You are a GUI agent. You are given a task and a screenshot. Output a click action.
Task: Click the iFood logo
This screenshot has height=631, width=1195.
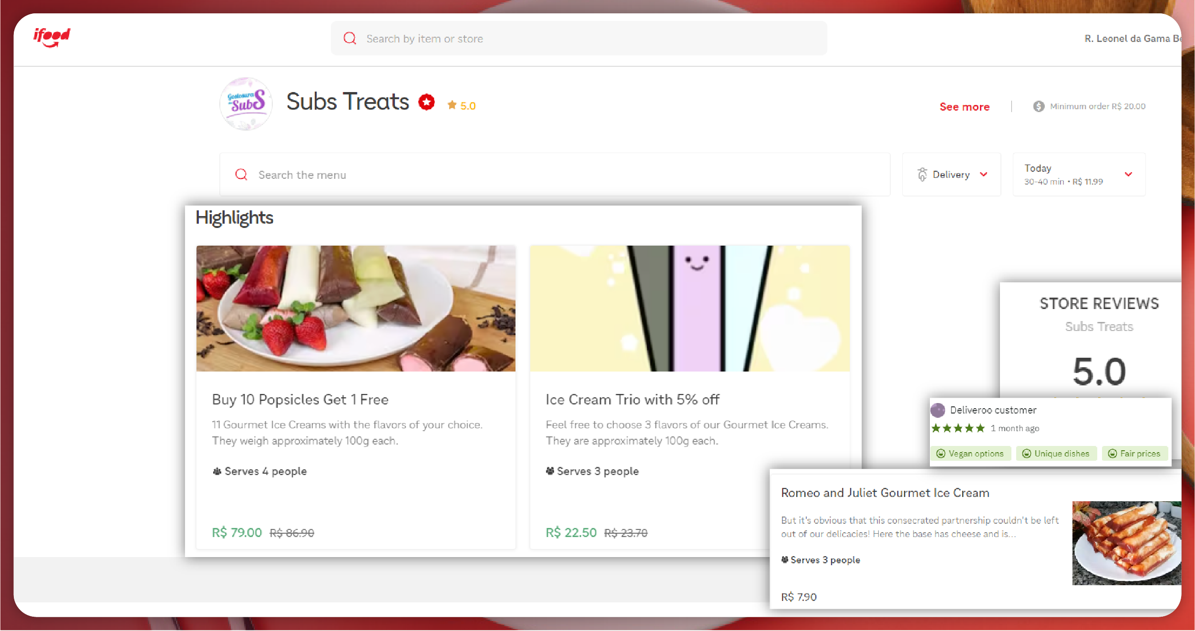[52, 37]
